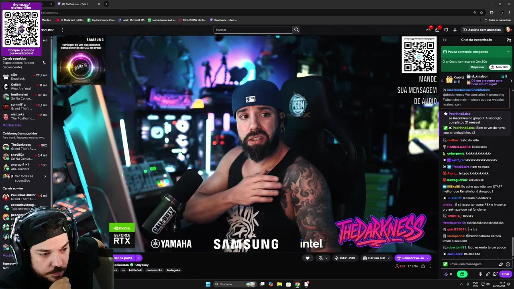Expand the Reinscreva-se dropdown arrow
The height and width of the screenshot is (289, 514).
coord(428,258)
